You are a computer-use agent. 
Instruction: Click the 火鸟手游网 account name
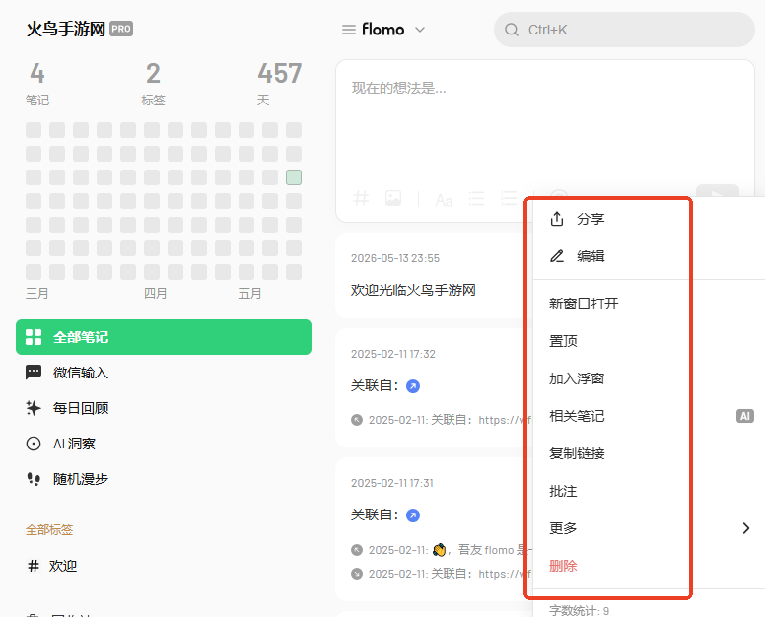[x=66, y=30]
